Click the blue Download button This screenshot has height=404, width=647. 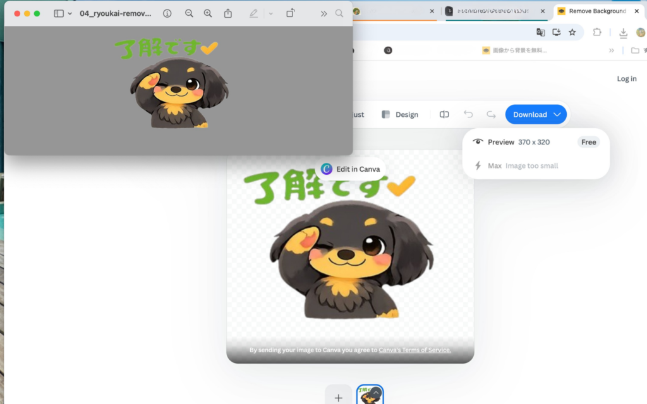[536, 115]
